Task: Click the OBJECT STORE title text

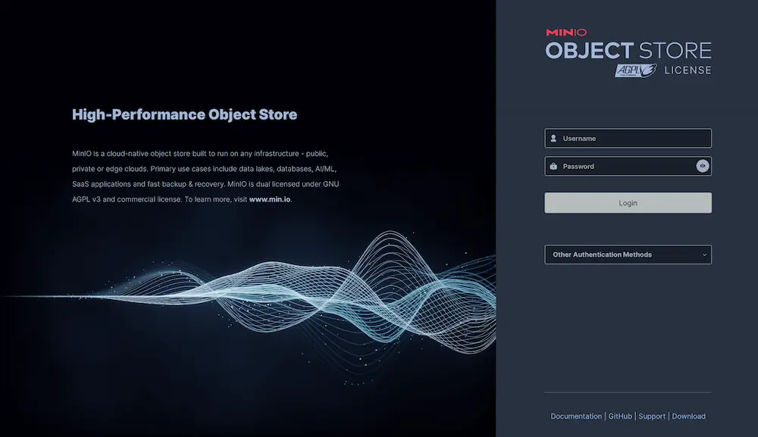Action: coord(628,51)
